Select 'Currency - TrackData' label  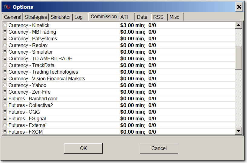31,65
